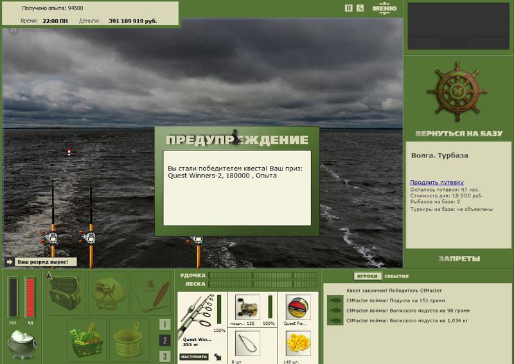Click the right fishing rod reel

[x=196, y=241]
